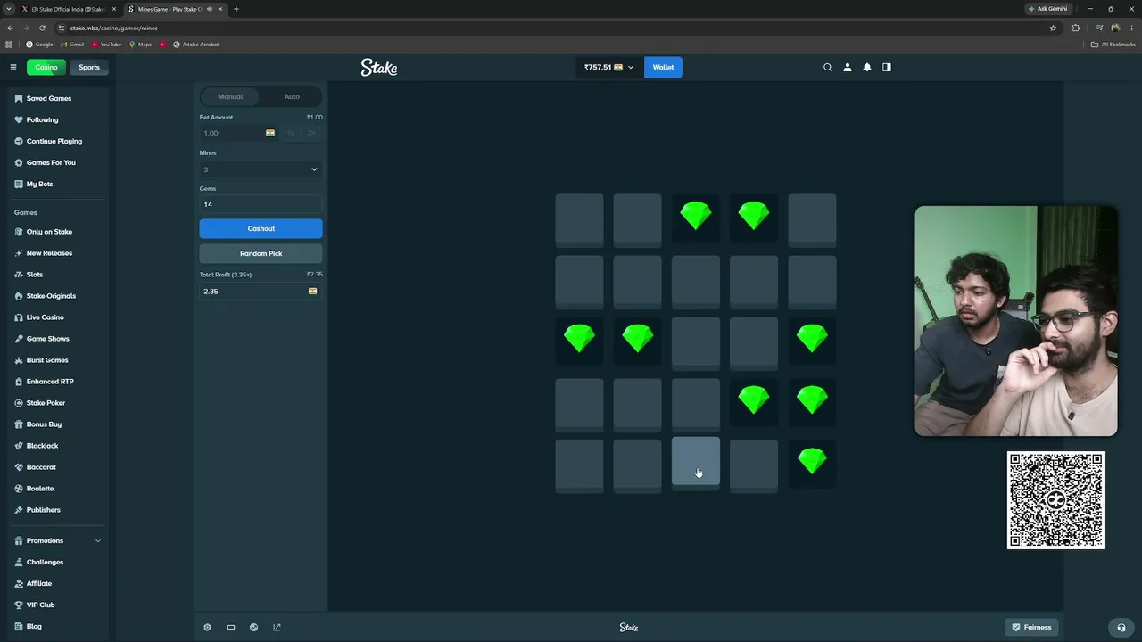Open game settings gear below the board
The height and width of the screenshot is (642, 1142).
[x=207, y=627]
